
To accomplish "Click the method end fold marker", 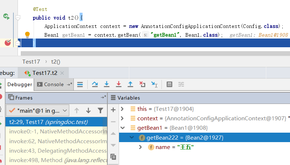I will pos(18,43).
